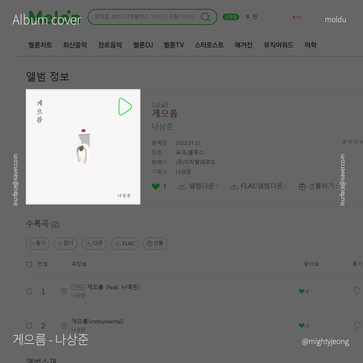Open lyrics icon for track 2
363x363 pixels.
point(64,326)
